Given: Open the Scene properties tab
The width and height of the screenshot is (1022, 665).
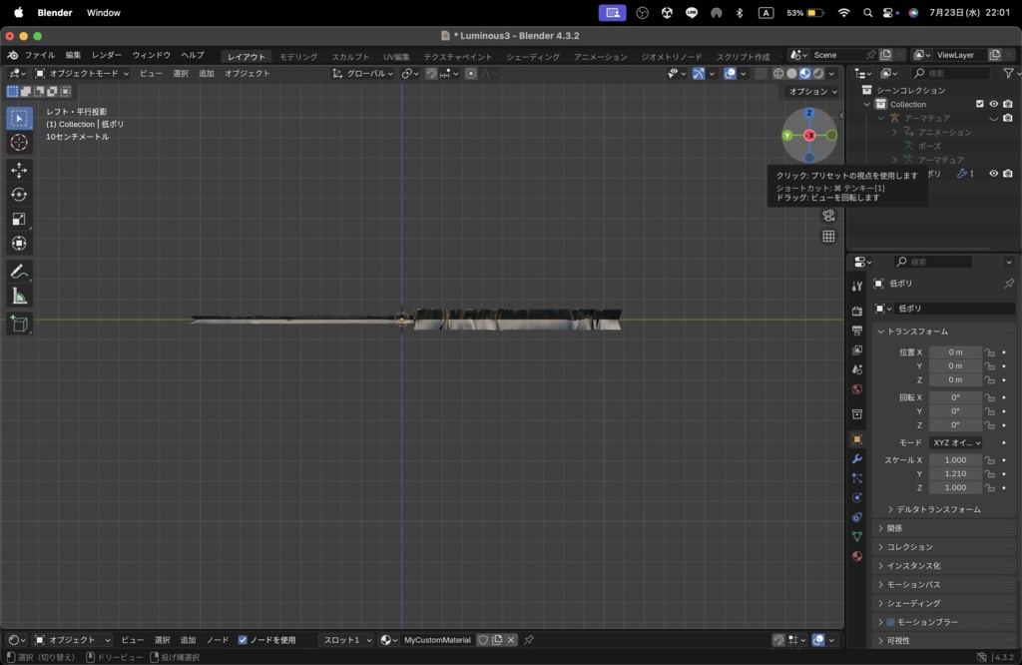Looking at the screenshot, I should pos(857,369).
